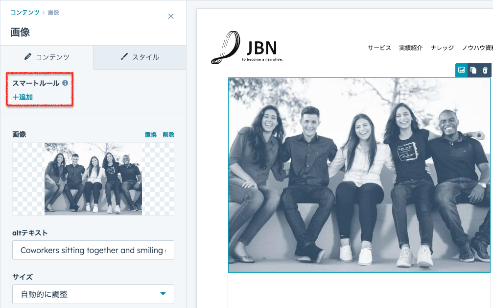Select the coworkers image in the page preview
This screenshot has width=493, height=308.
[359, 175]
